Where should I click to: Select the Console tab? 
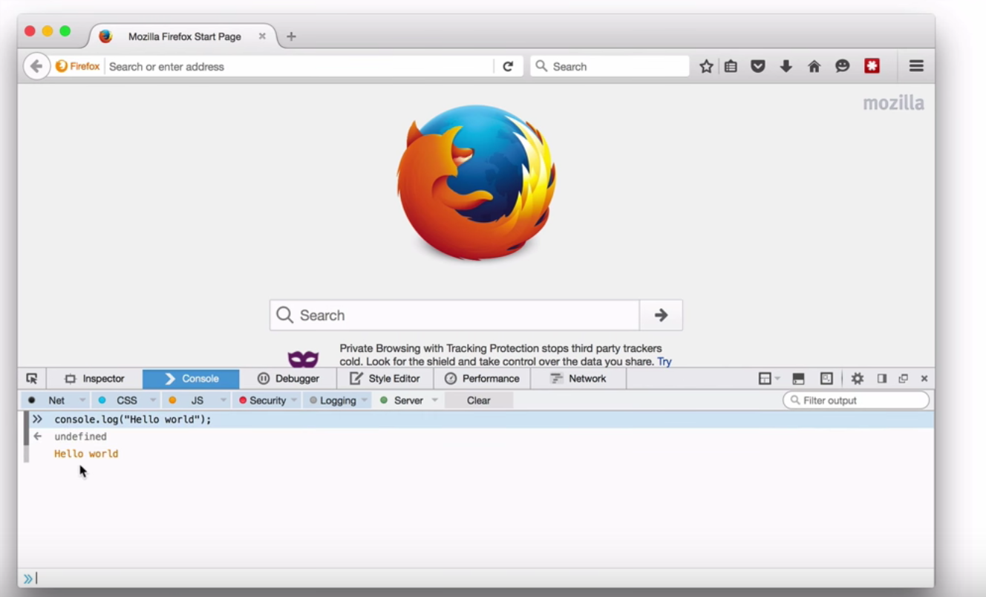(191, 379)
